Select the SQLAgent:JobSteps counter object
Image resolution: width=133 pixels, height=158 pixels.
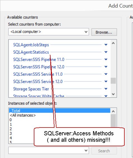click(x=31, y=45)
